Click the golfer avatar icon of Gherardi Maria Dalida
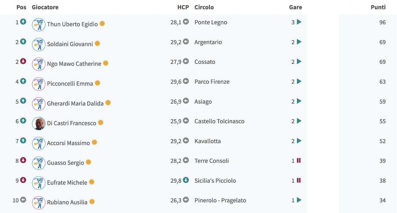Screen dimensions: 397x213 pos(39,104)
